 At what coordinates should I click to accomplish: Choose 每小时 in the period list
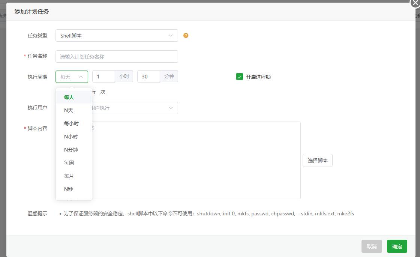tap(74, 123)
